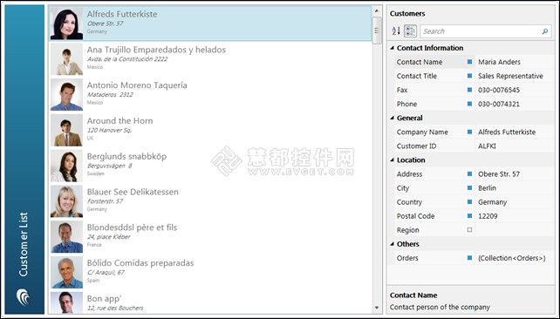
Task: Edit the Company Name value Alfreds Futterkiste
Action: click(515, 132)
